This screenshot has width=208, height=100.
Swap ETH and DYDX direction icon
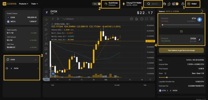tap(181, 31)
